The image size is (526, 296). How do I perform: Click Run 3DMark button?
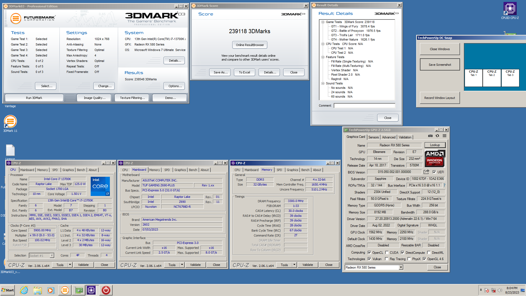tap(34, 98)
